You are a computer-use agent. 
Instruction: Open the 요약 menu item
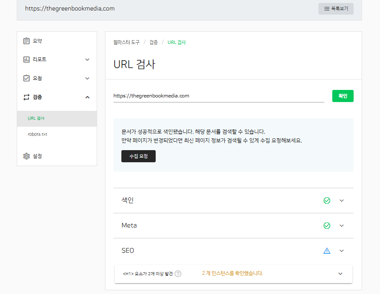[57, 41]
